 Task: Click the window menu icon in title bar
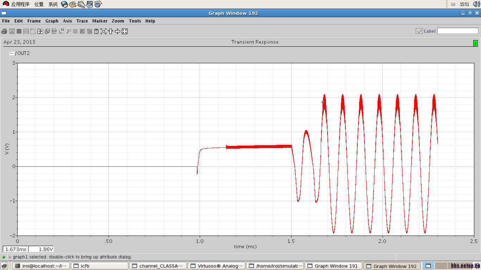tap(4, 13)
